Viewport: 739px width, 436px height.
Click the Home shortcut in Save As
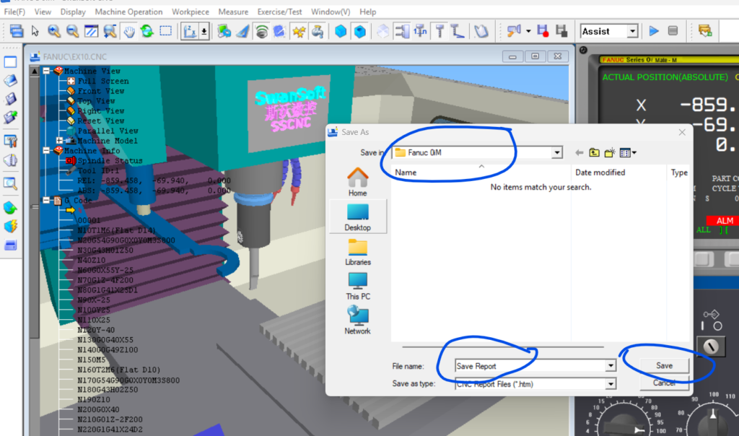click(358, 182)
